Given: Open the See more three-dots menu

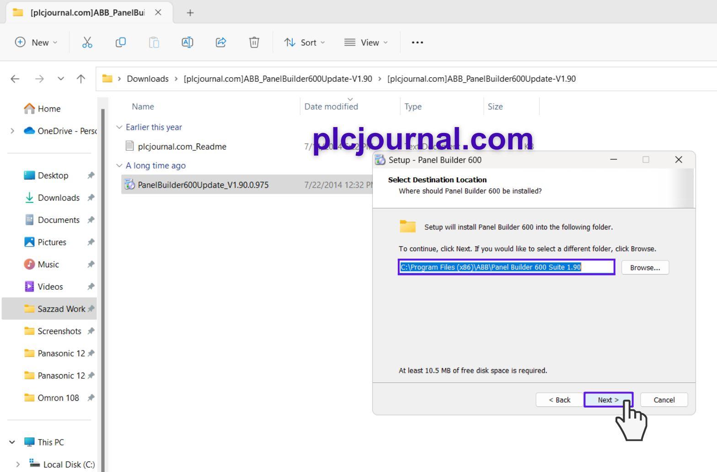Looking at the screenshot, I should click(x=417, y=42).
